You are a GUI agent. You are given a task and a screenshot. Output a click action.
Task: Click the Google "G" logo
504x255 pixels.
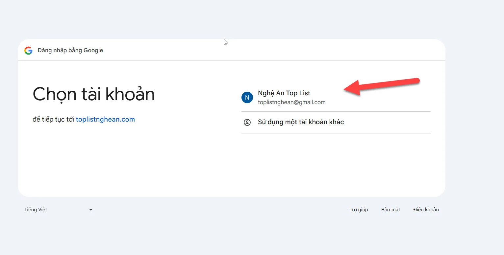pyautogui.click(x=28, y=51)
